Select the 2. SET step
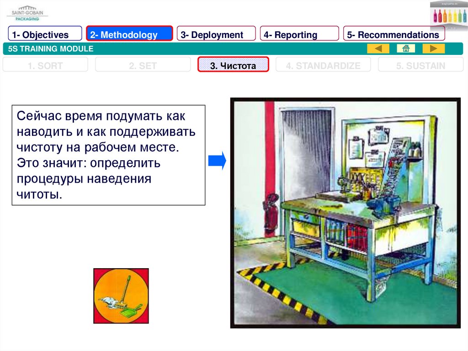 [143, 65]
